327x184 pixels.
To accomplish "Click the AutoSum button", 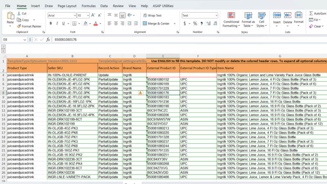I will tap(317, 13).
